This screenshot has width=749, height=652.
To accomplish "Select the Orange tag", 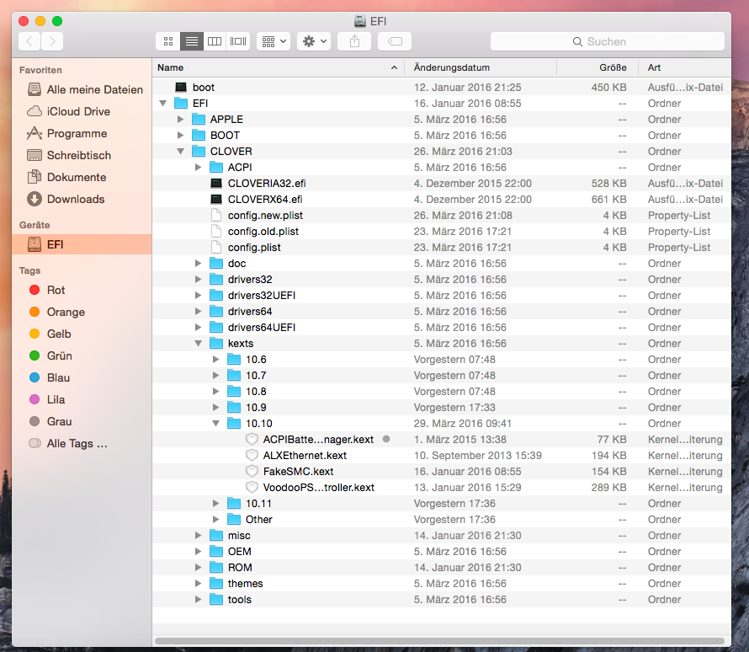I will (57, 313).
